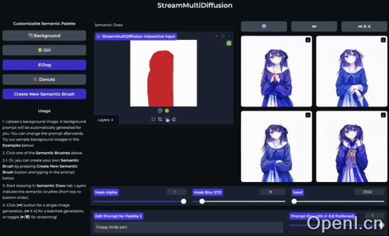
Task: Select the crop tool icon
Action: coord(160,119)
